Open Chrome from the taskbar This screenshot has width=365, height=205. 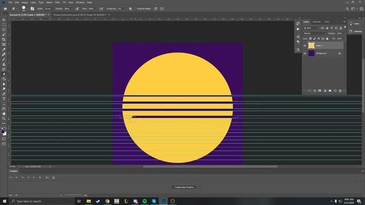(107, 201)
